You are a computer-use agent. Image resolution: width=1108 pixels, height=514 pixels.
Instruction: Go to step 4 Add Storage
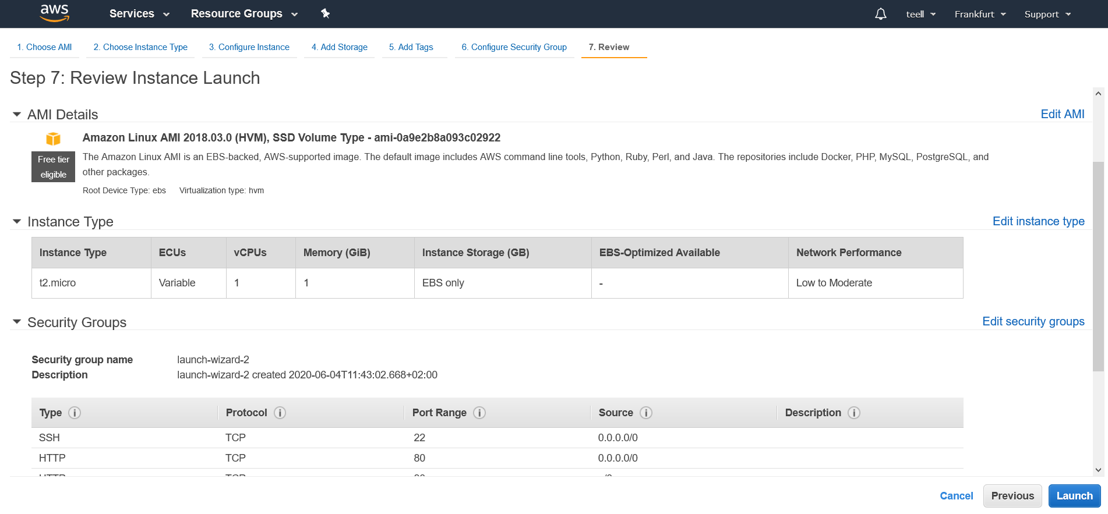coord(340,47)
